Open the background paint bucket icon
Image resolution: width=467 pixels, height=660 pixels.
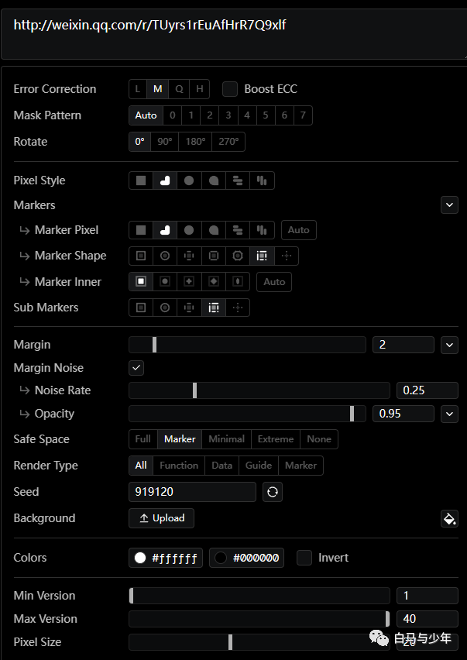coord(449,518)
